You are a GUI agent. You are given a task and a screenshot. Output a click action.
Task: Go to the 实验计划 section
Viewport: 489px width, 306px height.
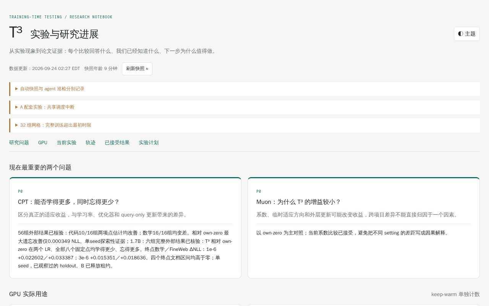149,143
